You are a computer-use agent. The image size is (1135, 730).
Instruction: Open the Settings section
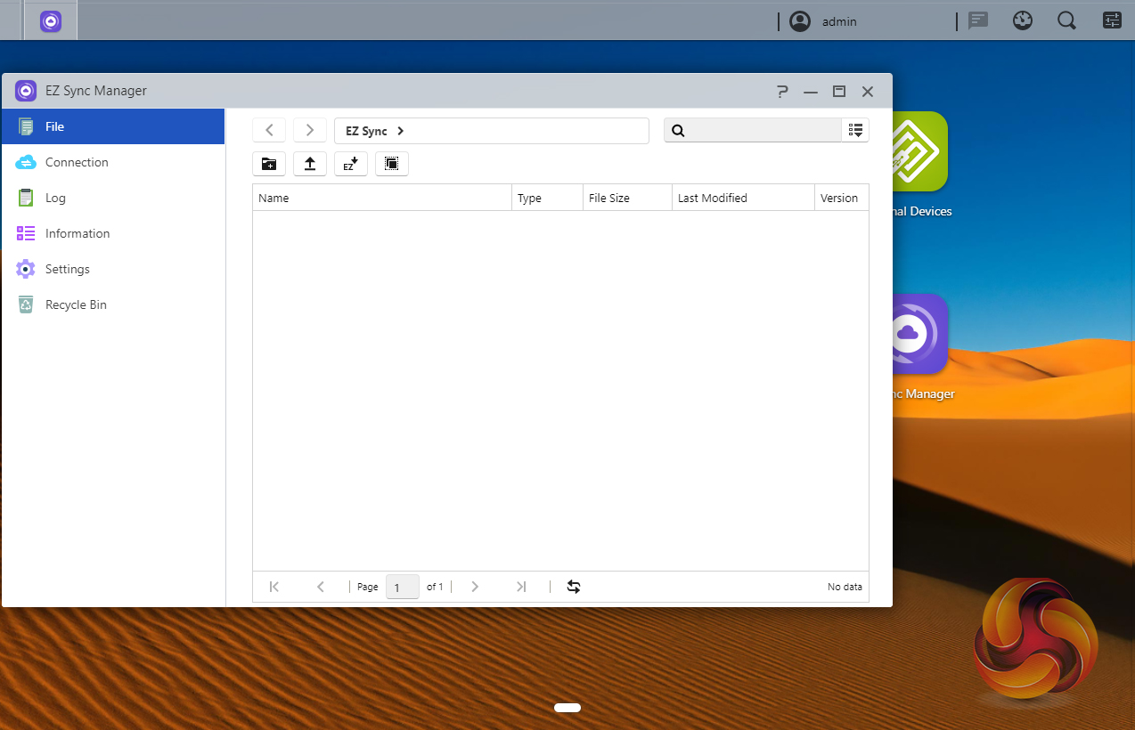coord(113,269)
